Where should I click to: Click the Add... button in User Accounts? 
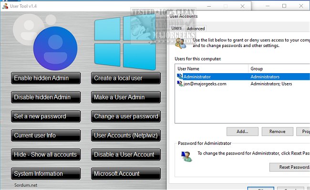242,132
